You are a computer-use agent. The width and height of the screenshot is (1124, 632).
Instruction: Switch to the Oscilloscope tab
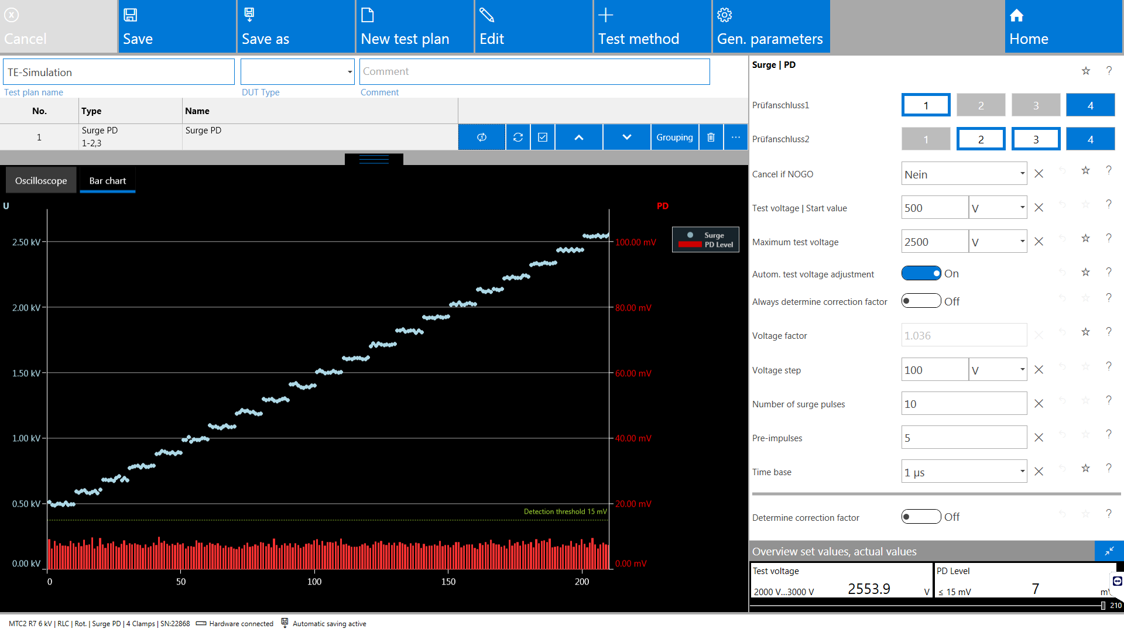click(x=41, y=181)
